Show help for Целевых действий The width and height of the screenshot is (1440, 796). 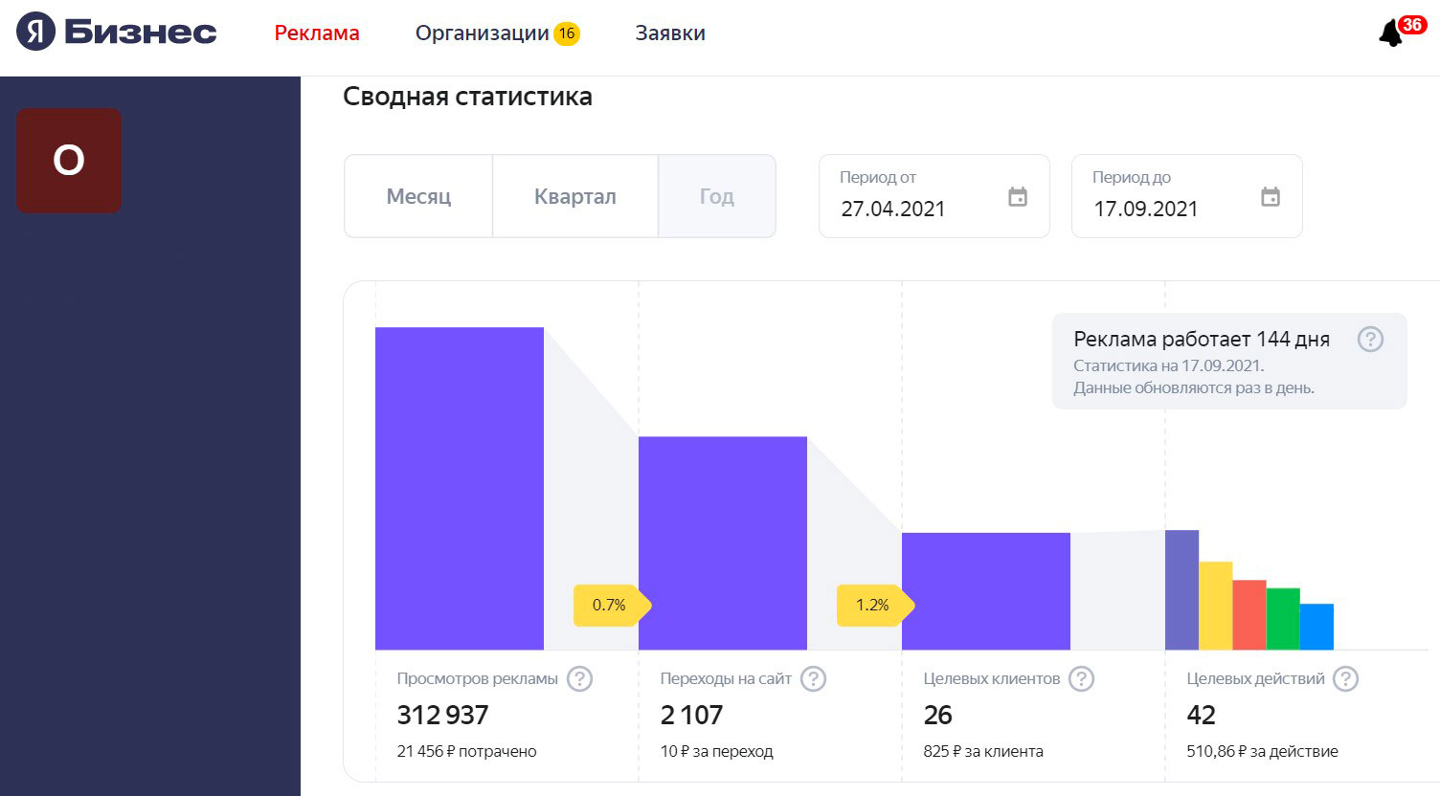[x=1345, y=679]
